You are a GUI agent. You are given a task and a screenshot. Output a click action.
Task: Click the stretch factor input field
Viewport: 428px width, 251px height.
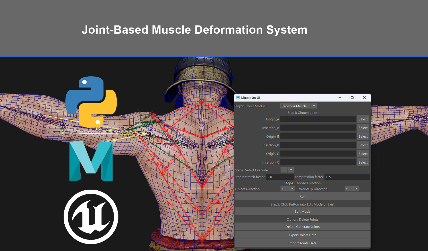pyautogui.click(x=279, y=177)
